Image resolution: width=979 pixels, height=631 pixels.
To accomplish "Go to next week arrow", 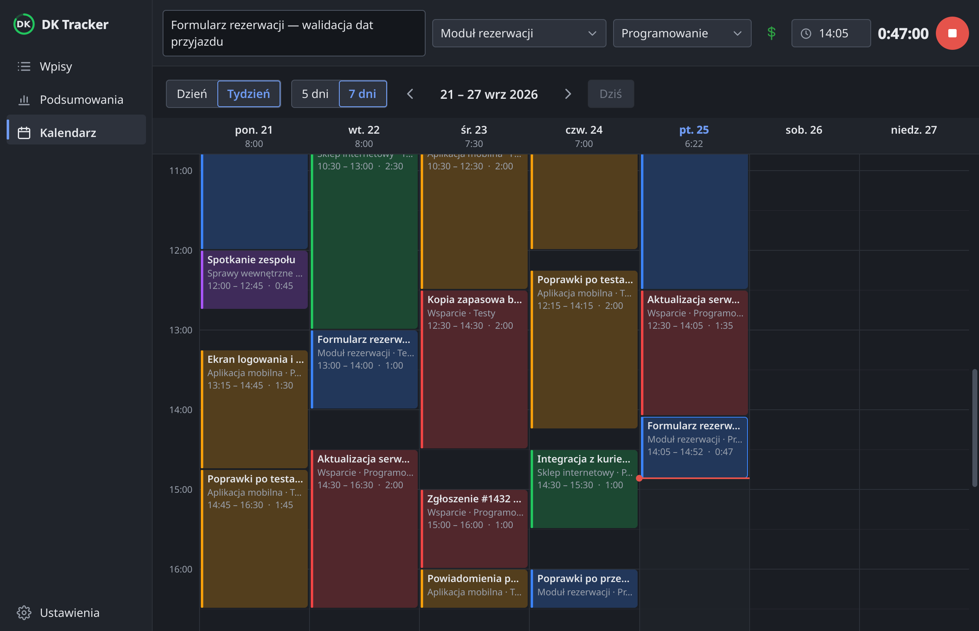I will 568,94.
